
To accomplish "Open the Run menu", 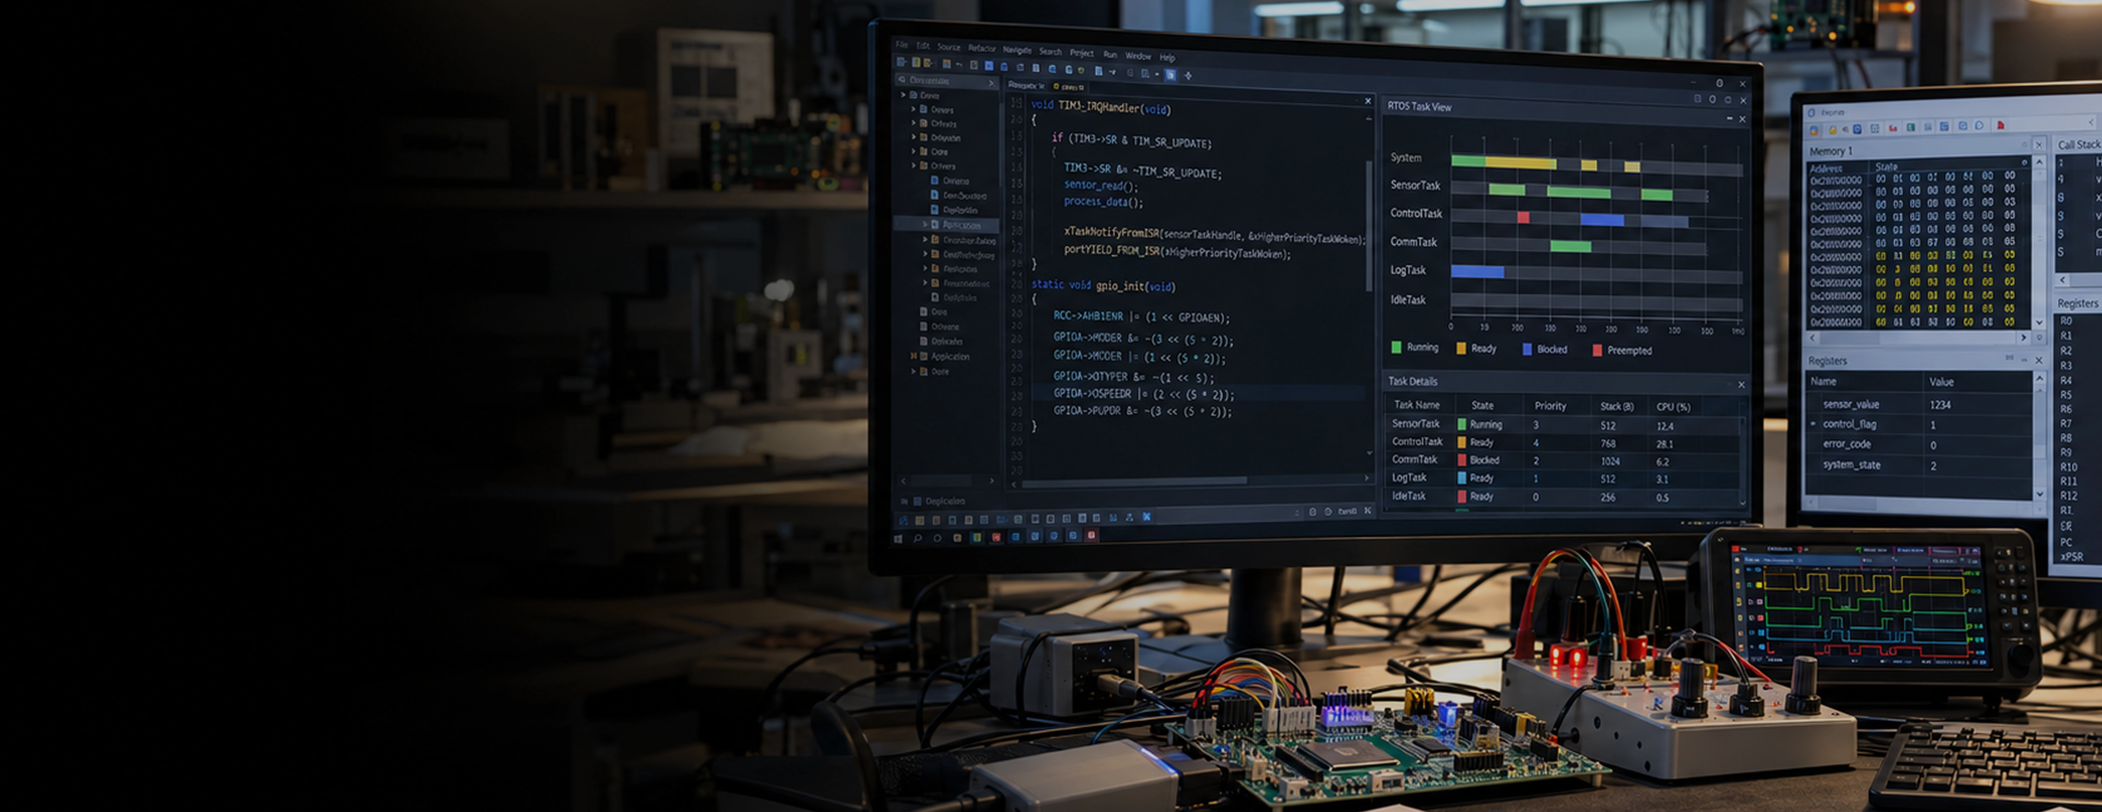I will point(1110,54).
